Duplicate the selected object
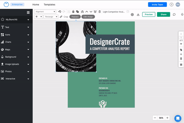Viewport: 184px width, 123px height. pos(77,12)
